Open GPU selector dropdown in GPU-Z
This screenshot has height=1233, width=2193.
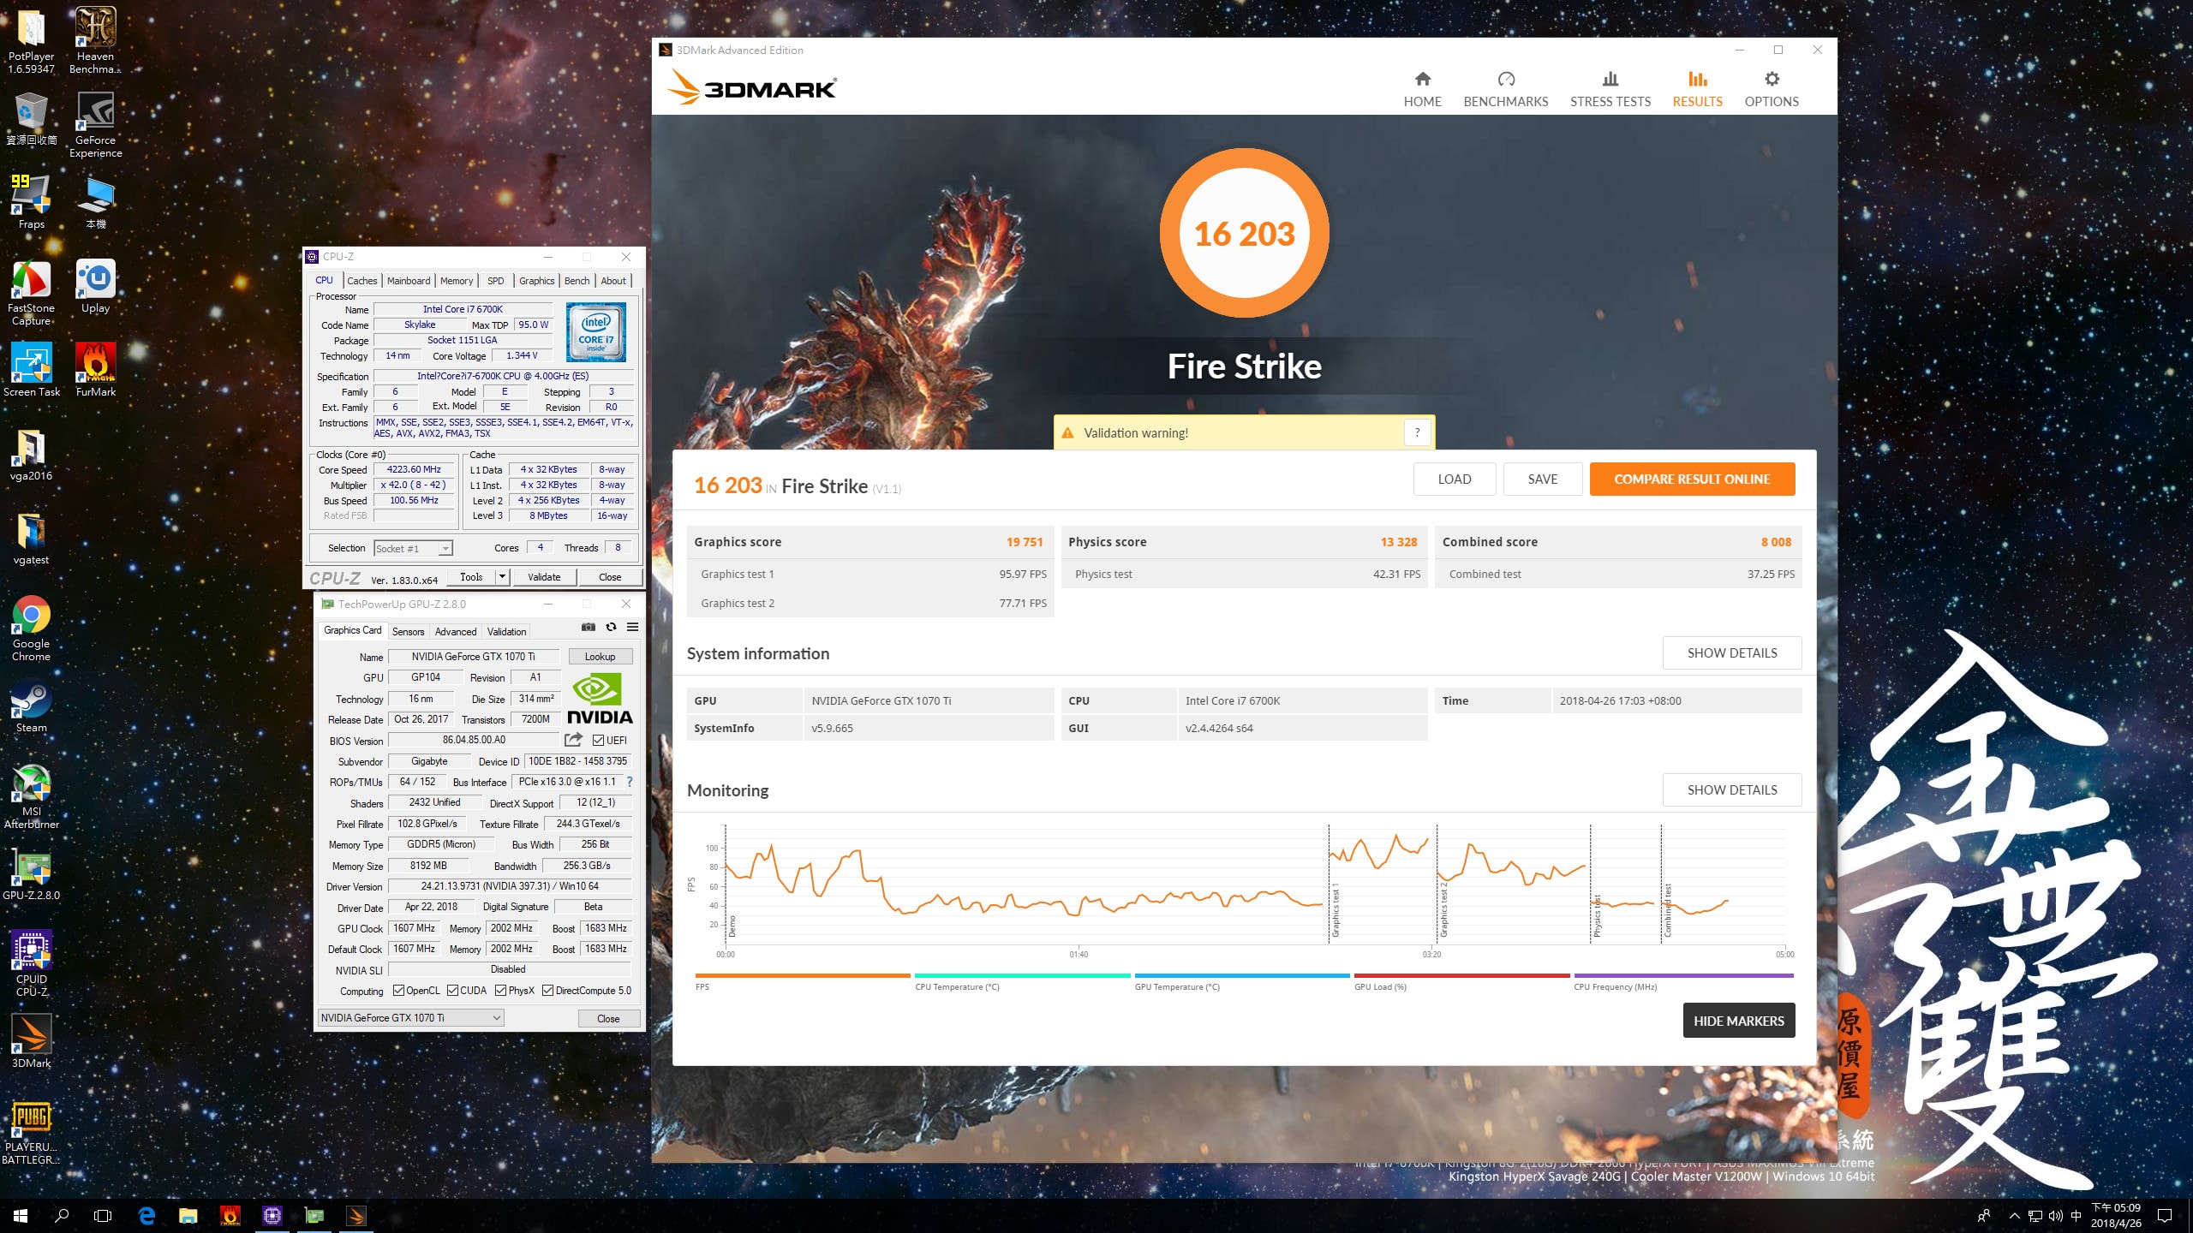click(410, 1018)
